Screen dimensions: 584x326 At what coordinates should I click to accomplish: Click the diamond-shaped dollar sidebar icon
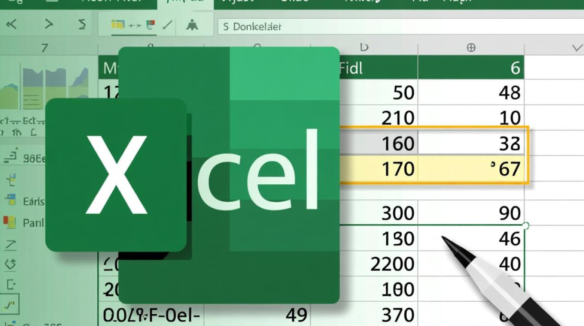[10, 263]
